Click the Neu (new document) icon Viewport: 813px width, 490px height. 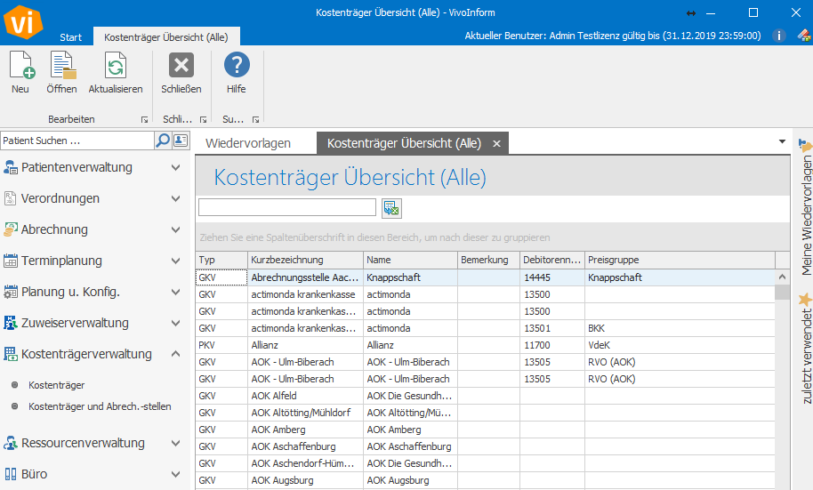(21, 65)
